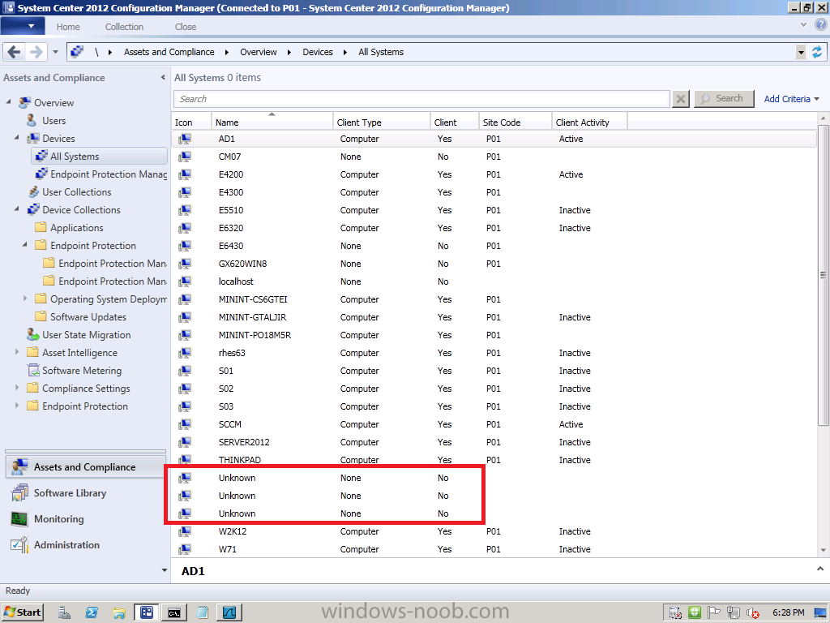Click Devices in the breadcrumb path

(318, 52)
